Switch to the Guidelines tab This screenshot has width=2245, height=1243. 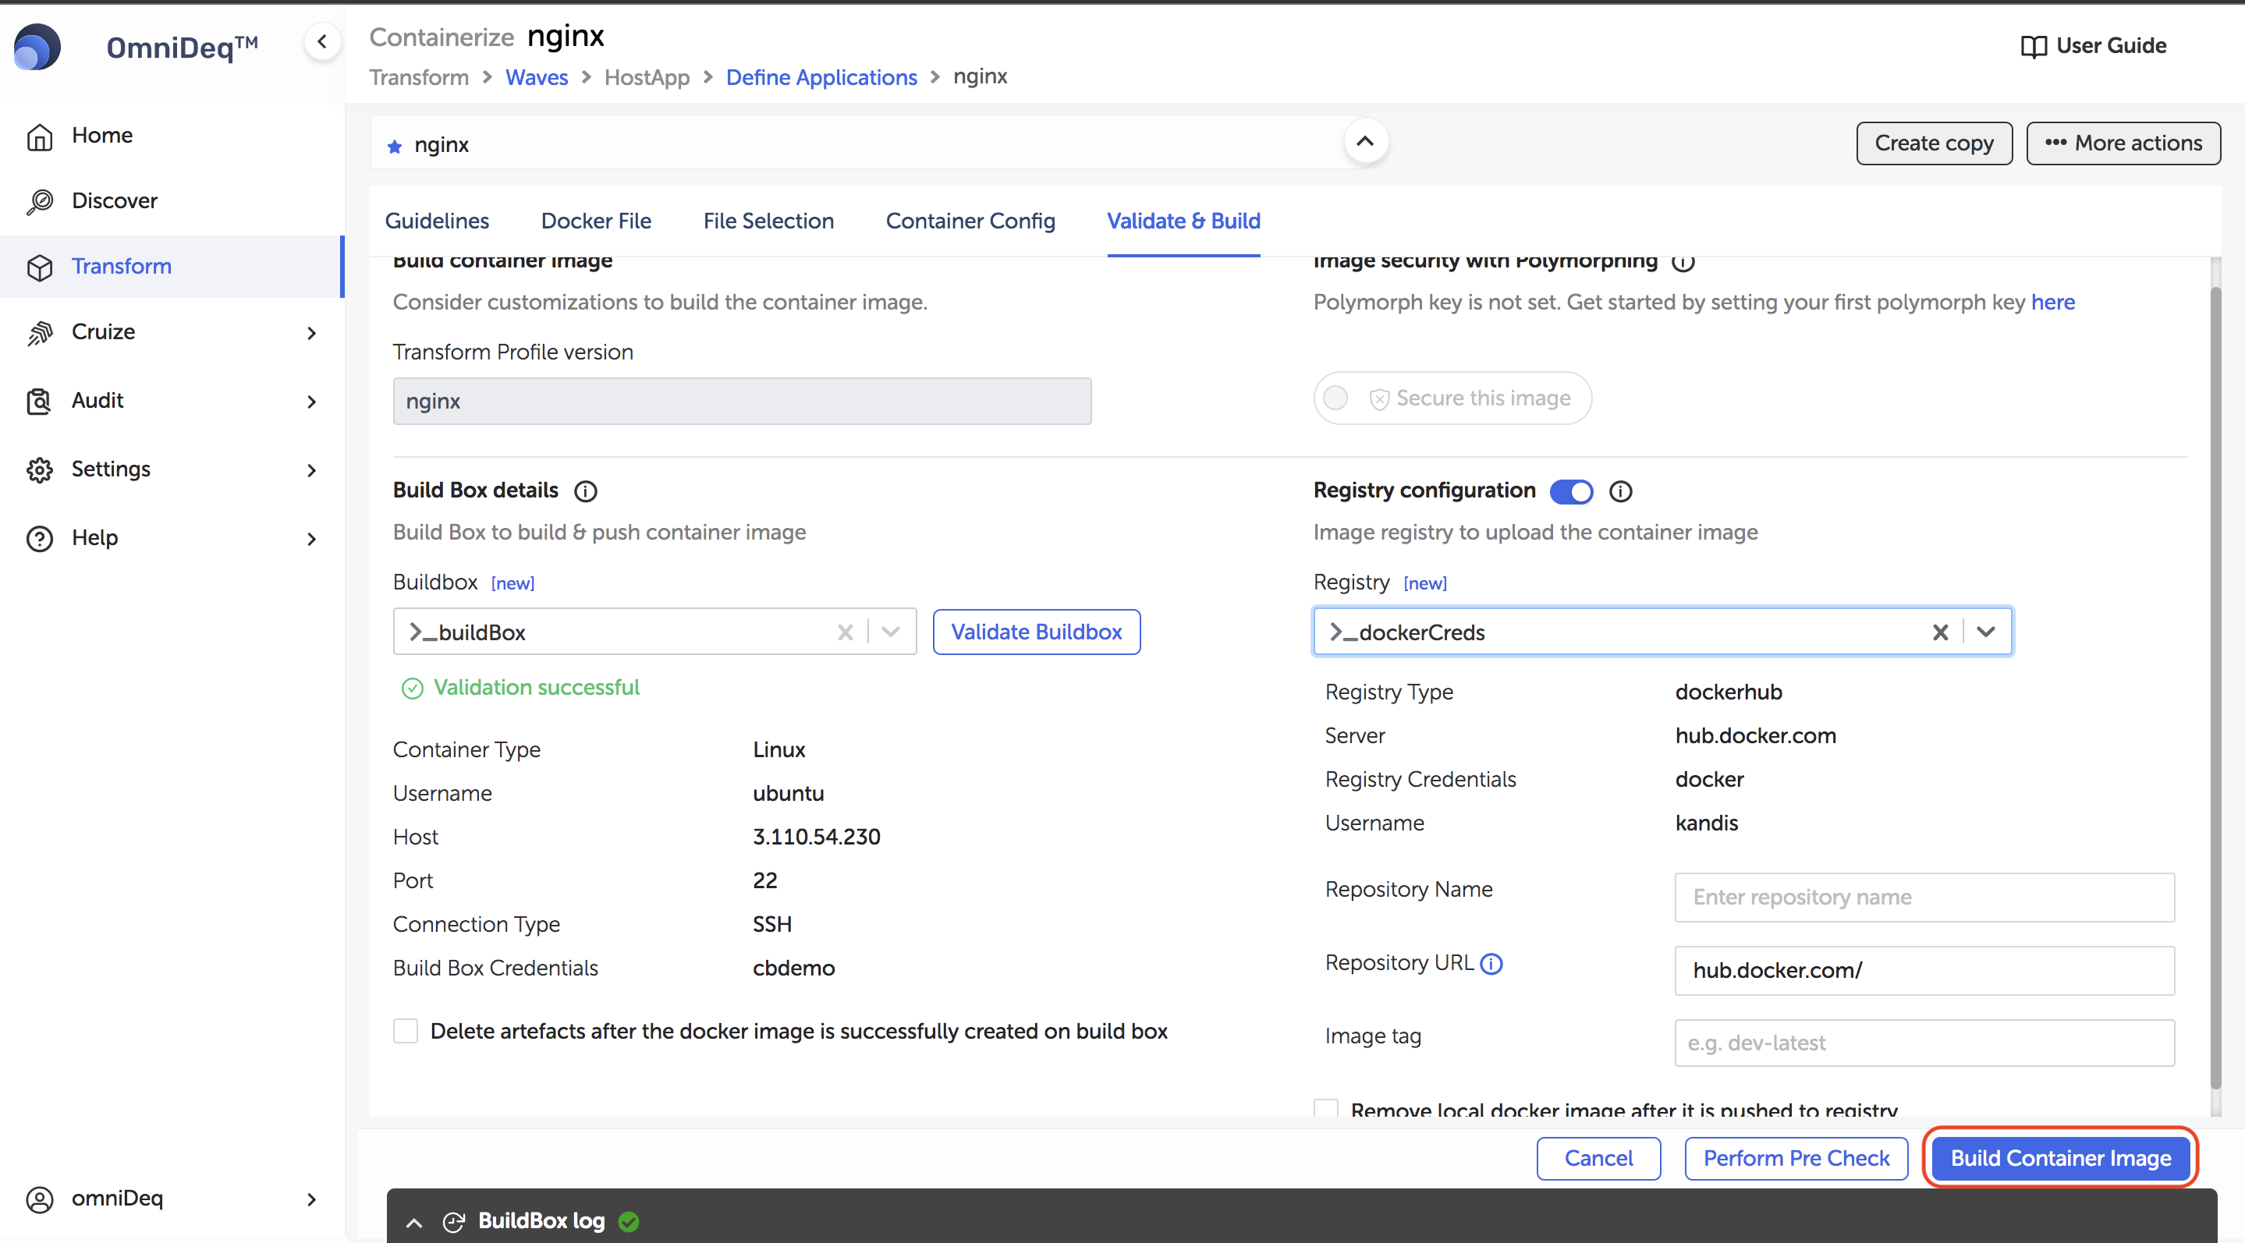click(x=437, y=221)
